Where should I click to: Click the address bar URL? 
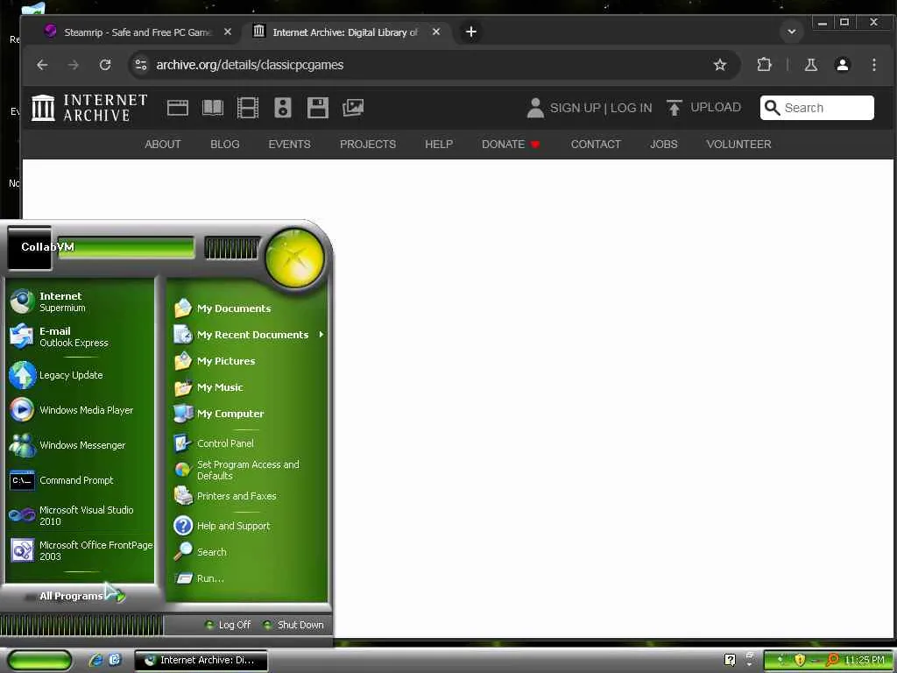[x=250, y=65]
